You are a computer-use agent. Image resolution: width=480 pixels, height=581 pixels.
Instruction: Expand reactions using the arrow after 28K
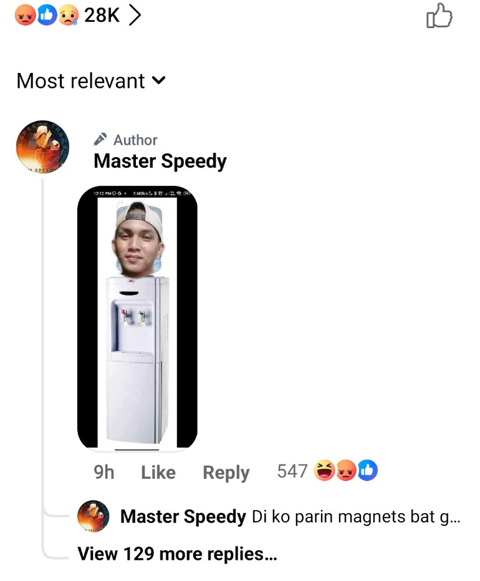tap(133, 16)
